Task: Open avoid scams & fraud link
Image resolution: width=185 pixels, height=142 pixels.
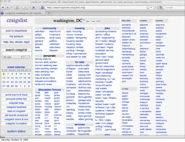Action: coord(16,95)
